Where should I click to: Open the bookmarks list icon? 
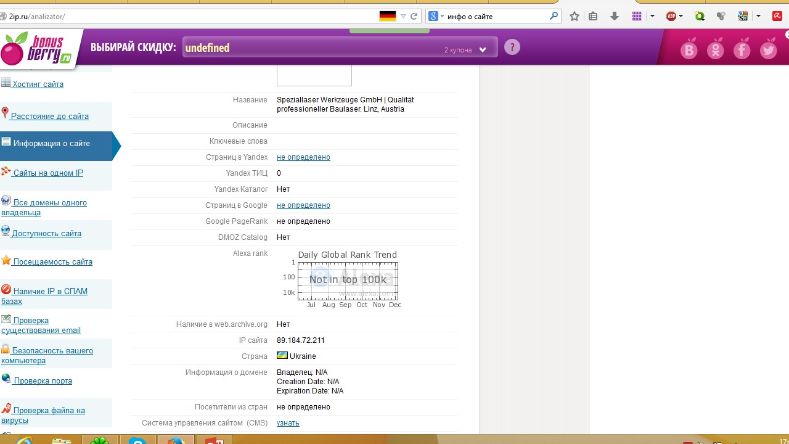(593, 17)
